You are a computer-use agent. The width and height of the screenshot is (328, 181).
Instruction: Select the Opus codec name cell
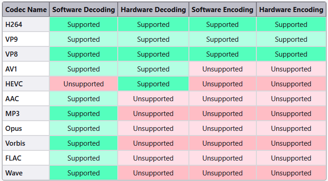tap(26, 128)
